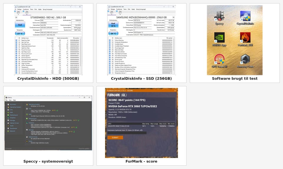Click the SCORE: 8647 points (144 FPS) text

click(x=127, y=100)
